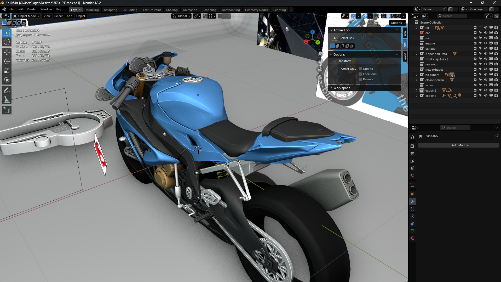Switch viewport shading to solid

tap(388, 16)
